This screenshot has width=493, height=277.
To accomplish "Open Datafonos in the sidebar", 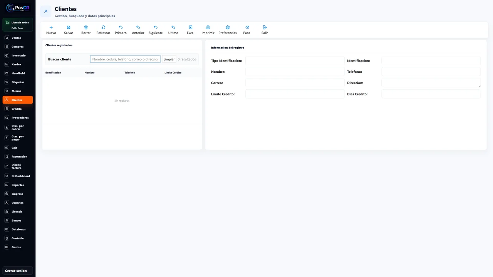I will [18, 229].
